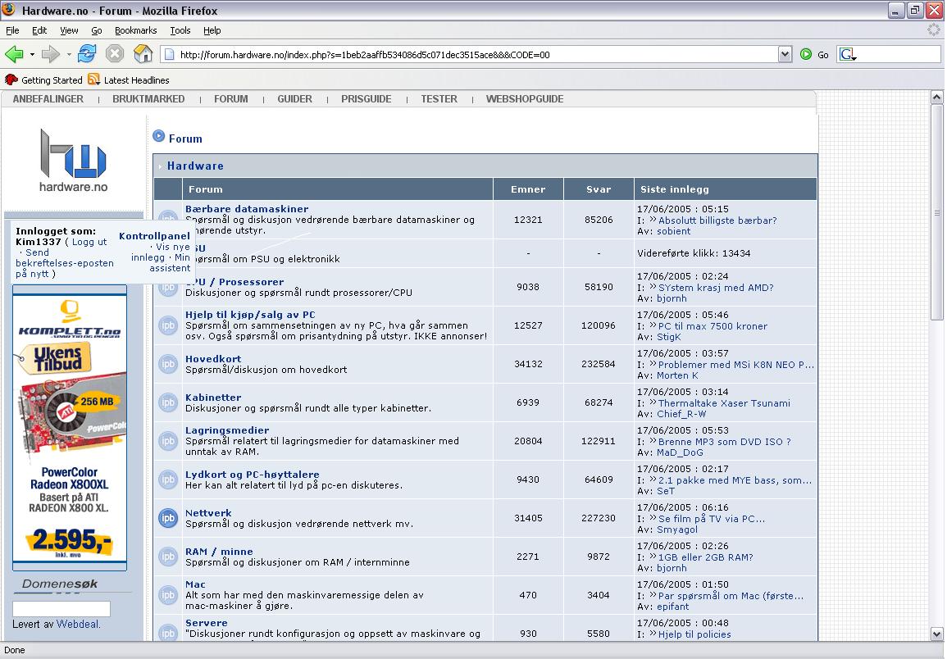Viewport: 947px width, 659px height.
Task: Open the Help menu
Action: tap(212, 30)
